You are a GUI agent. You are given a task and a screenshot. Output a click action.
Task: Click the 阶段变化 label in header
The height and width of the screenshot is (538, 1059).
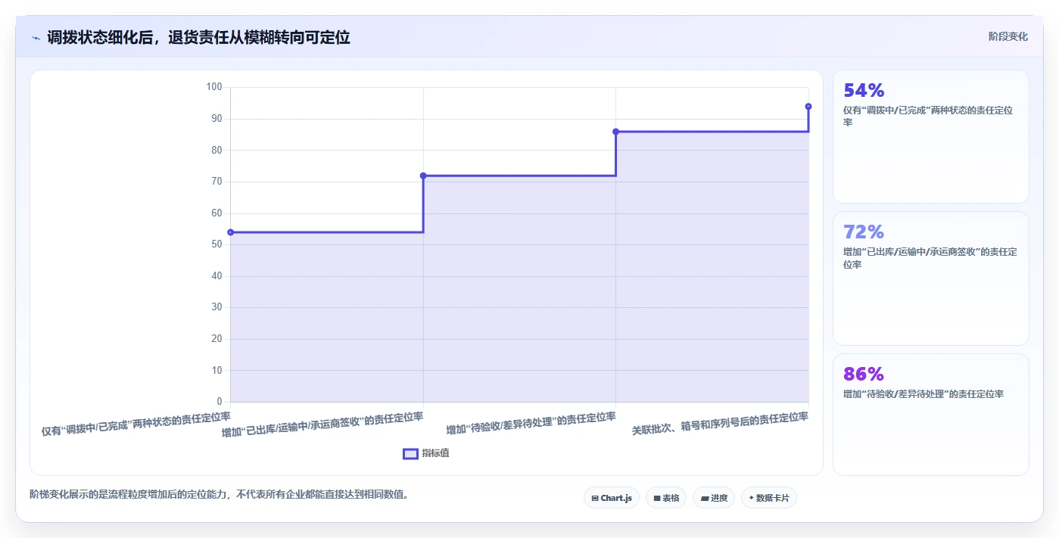point(1008,36)
